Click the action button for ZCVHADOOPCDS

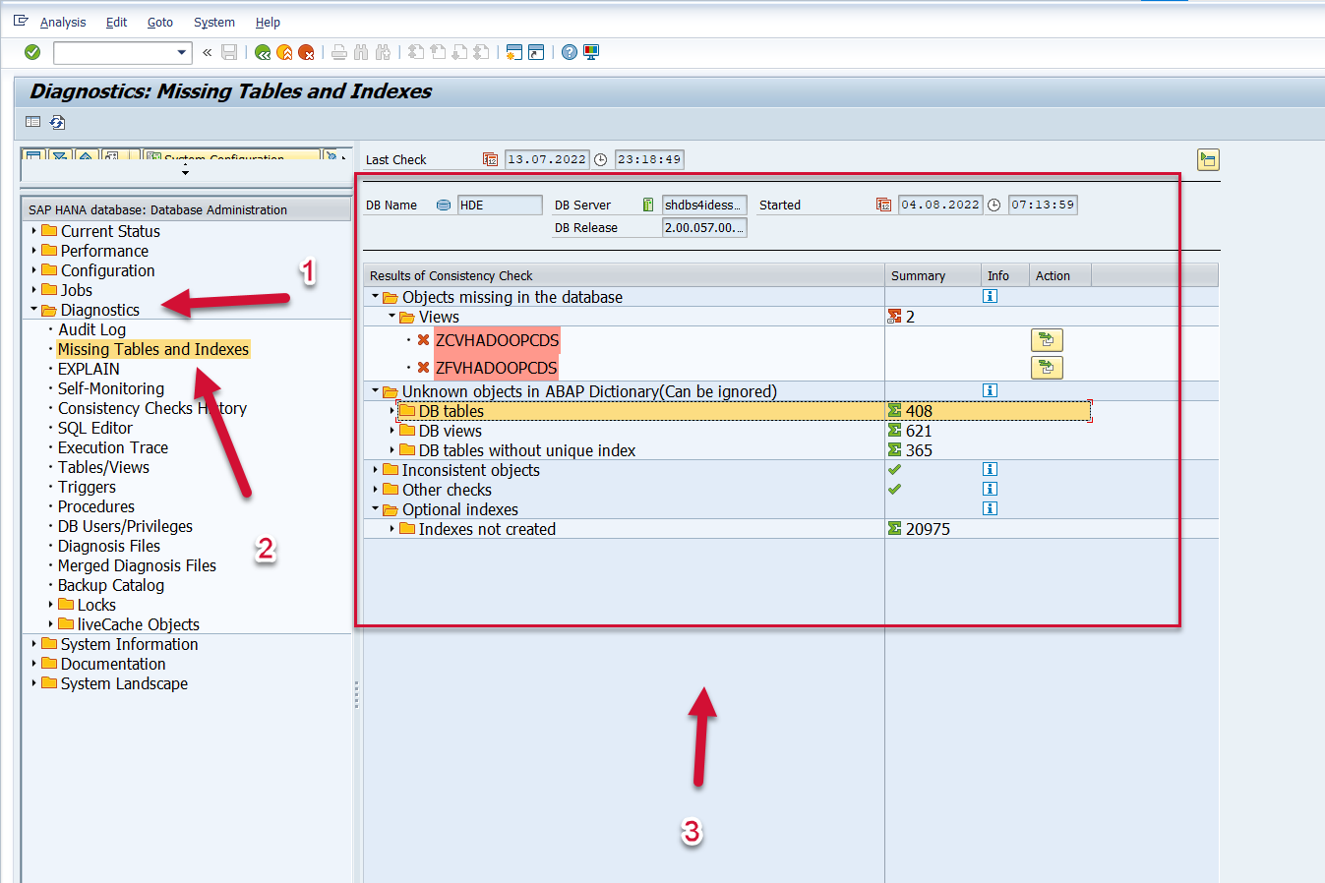coord(1046,340)
